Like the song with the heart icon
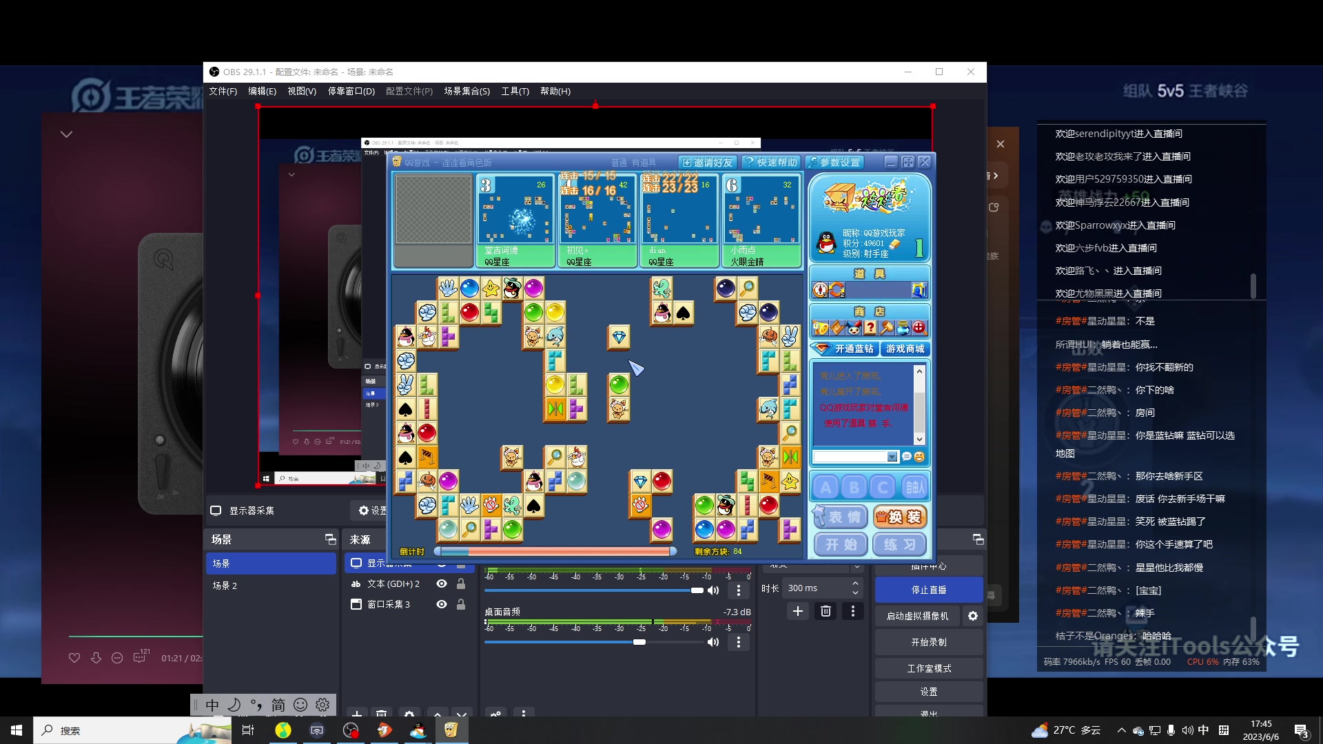Viewport: 1323px width, 744px height. pyautogui.click(x=74, y=658)
